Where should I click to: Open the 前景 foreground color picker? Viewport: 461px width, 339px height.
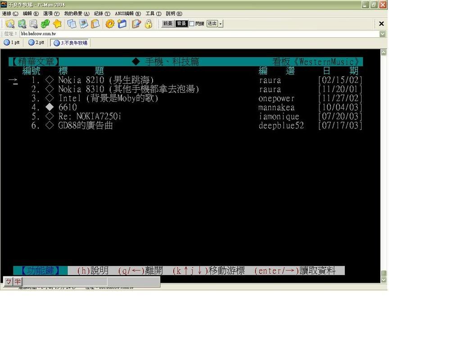pos(167,24)
